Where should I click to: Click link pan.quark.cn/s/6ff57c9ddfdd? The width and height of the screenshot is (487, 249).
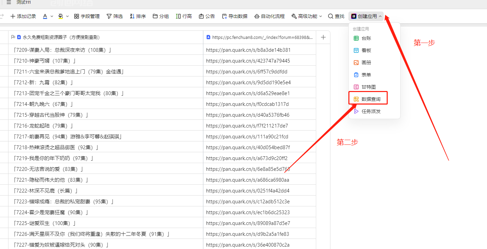click(x=246, y=72)
